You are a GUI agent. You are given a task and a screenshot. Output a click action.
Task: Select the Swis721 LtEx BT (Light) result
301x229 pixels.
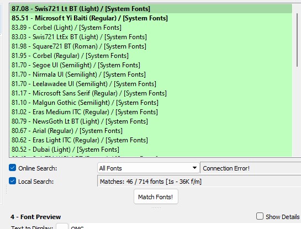(151, 37)
